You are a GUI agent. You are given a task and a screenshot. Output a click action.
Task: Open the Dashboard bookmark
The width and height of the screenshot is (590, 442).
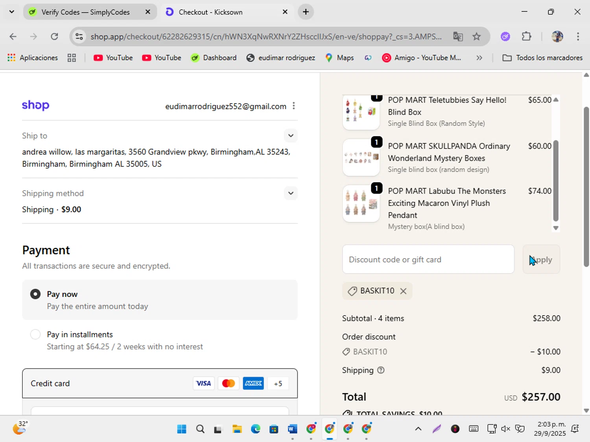214,58
